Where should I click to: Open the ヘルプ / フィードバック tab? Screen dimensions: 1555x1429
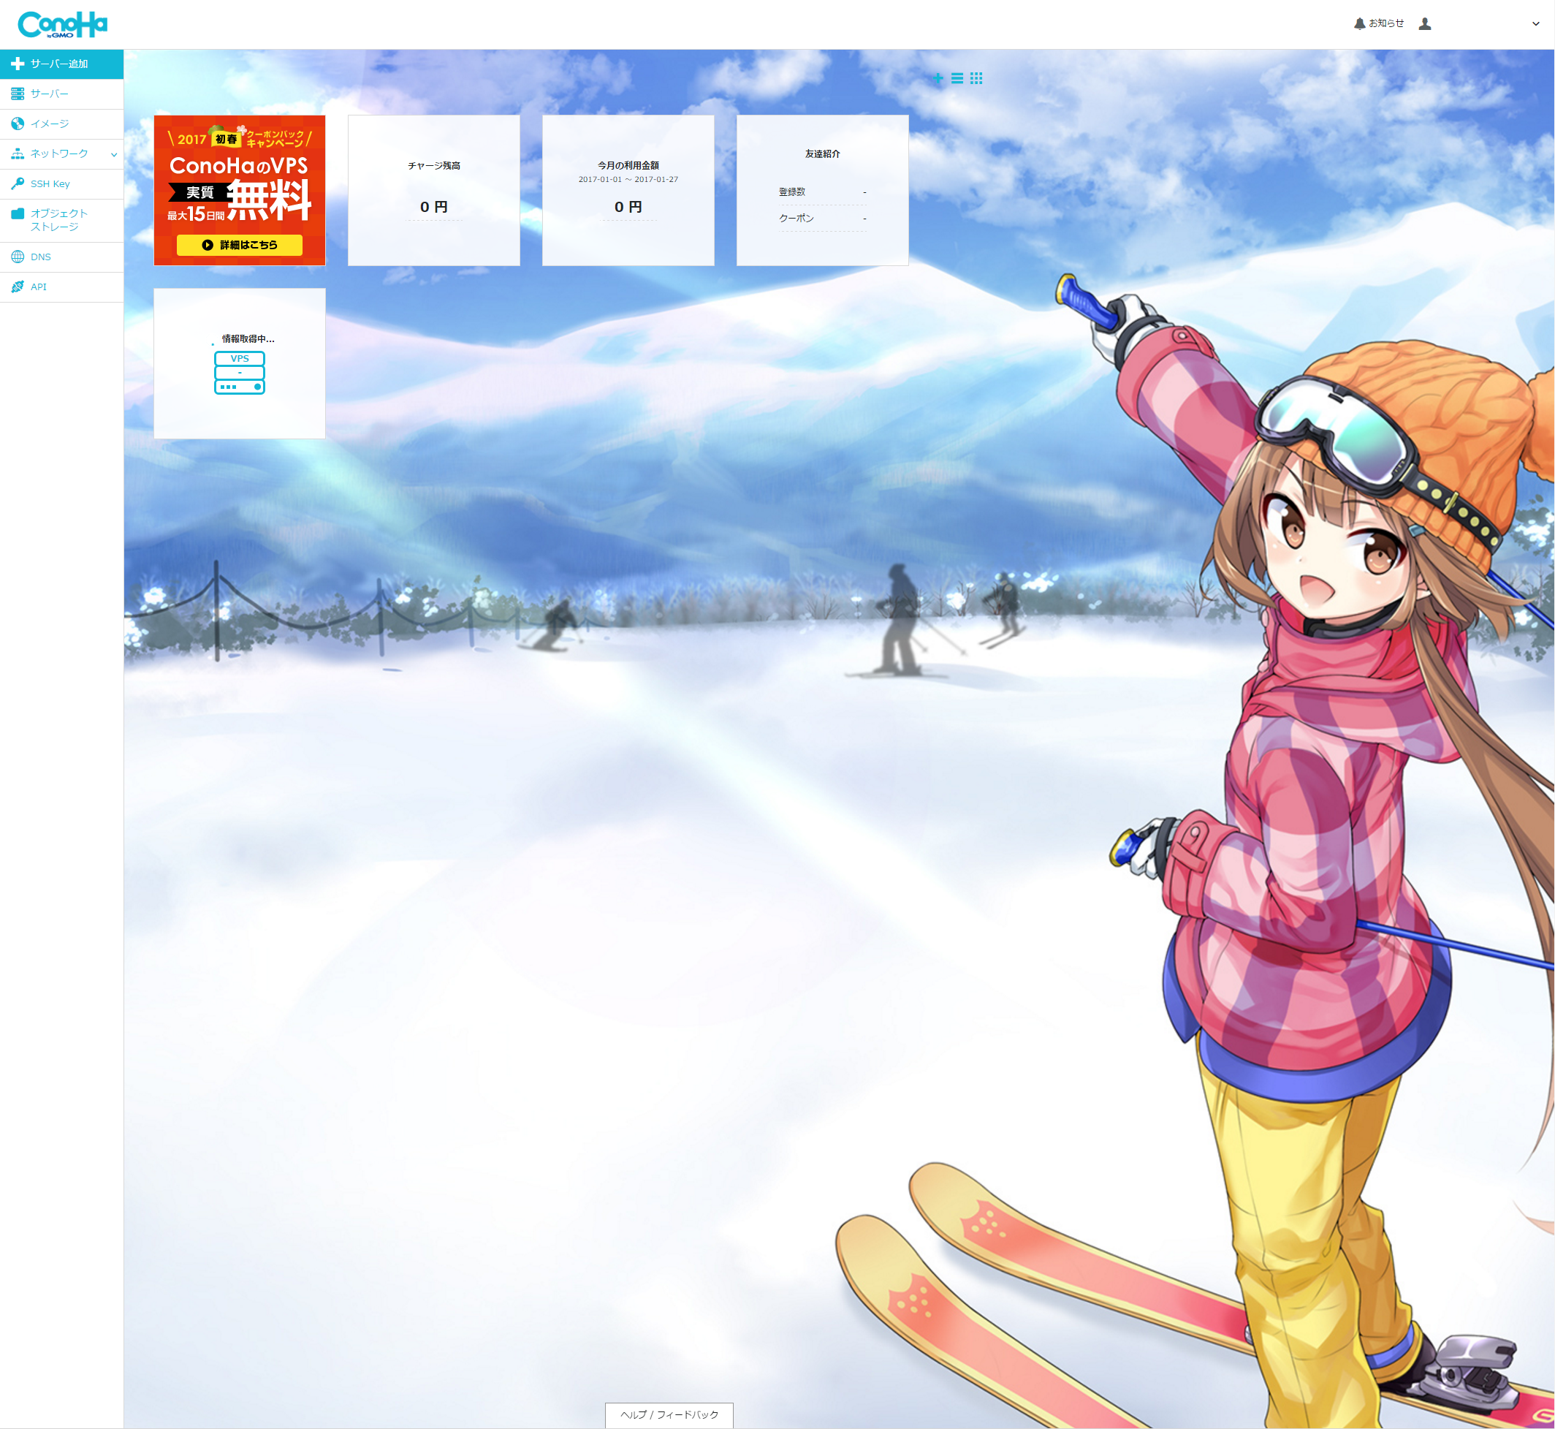(x=669, y=1414)
